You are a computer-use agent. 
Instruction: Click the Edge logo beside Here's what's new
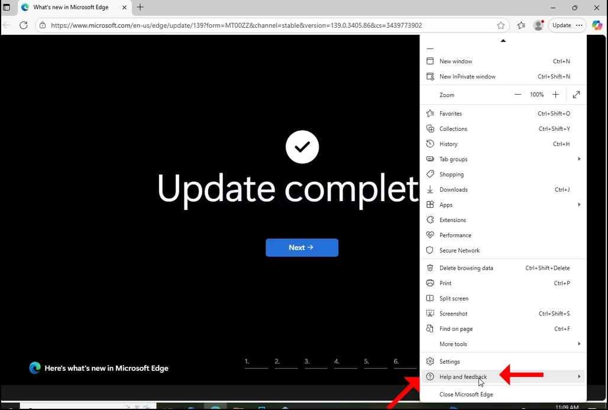point(35,368)
